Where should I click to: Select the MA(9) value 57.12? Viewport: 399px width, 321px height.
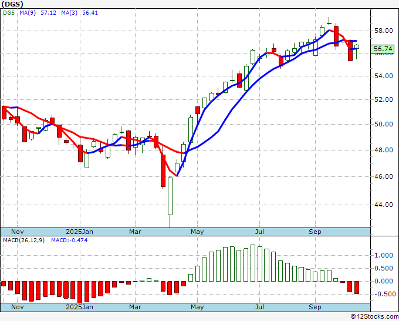(x=48, y=13)
